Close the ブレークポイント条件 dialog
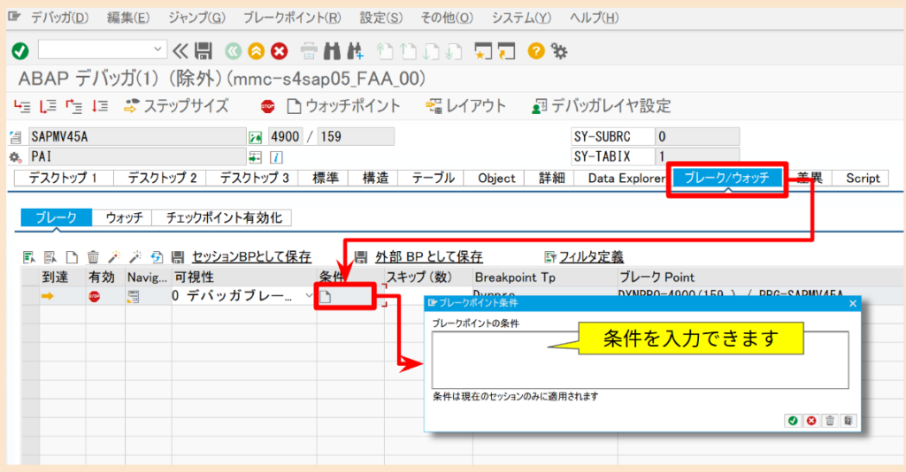 (x=853, y=303)
